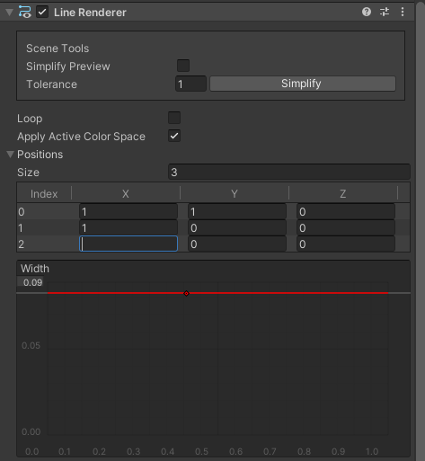
Task: Click the Tolerance value field
Action: point(190,84)
